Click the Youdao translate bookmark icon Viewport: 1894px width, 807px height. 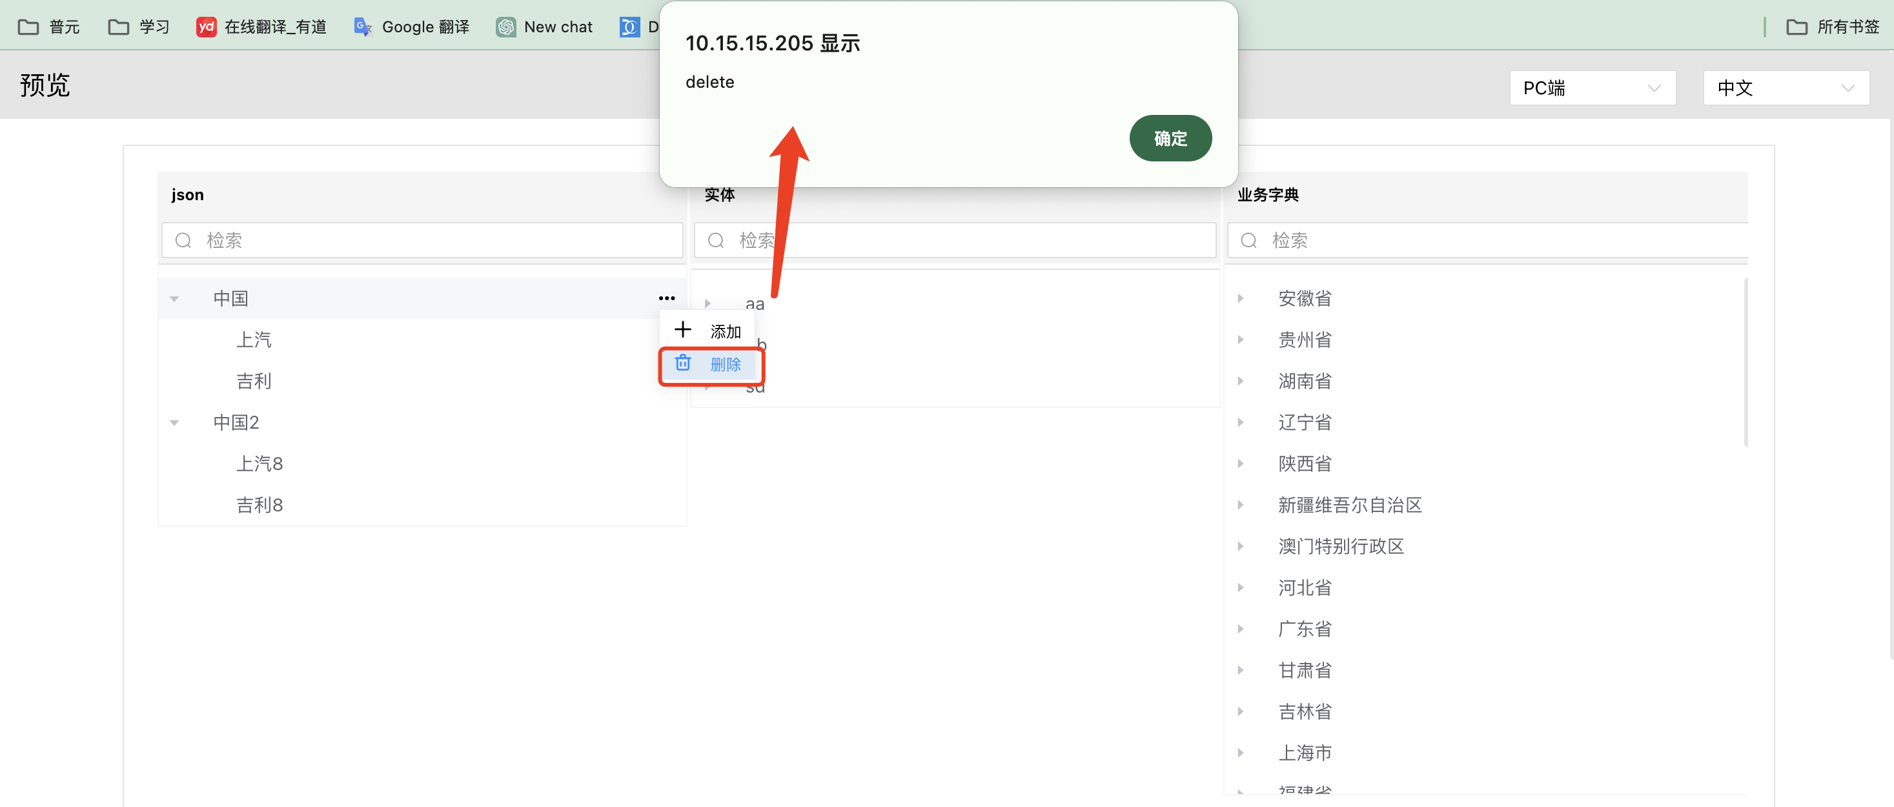click(x=206, y=27)
